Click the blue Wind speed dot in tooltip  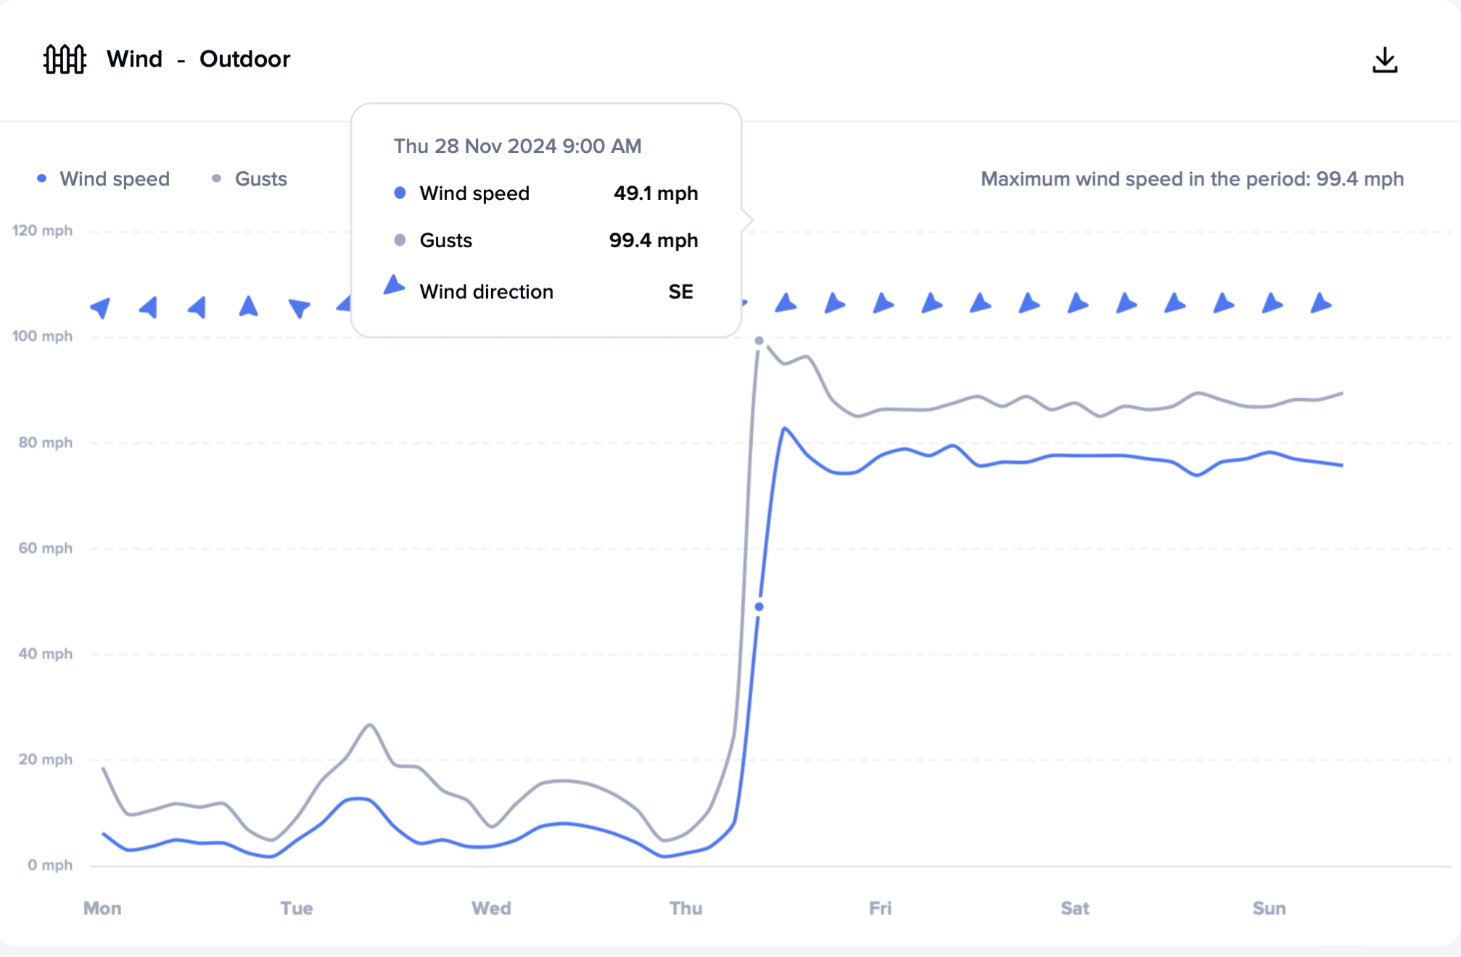[400, 193]
